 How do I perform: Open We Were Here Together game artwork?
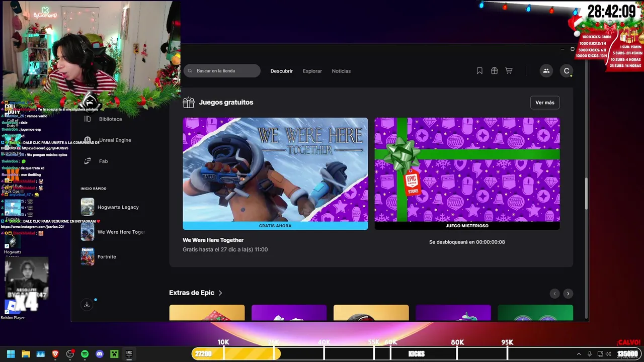[275, 170]
